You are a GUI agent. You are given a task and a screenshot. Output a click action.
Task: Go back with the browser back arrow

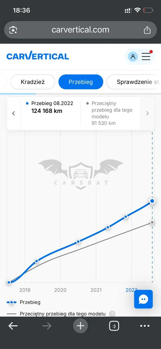click(x=13, y=326)
